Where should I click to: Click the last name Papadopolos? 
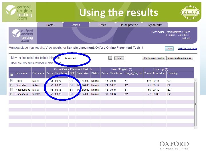[23, 90]
